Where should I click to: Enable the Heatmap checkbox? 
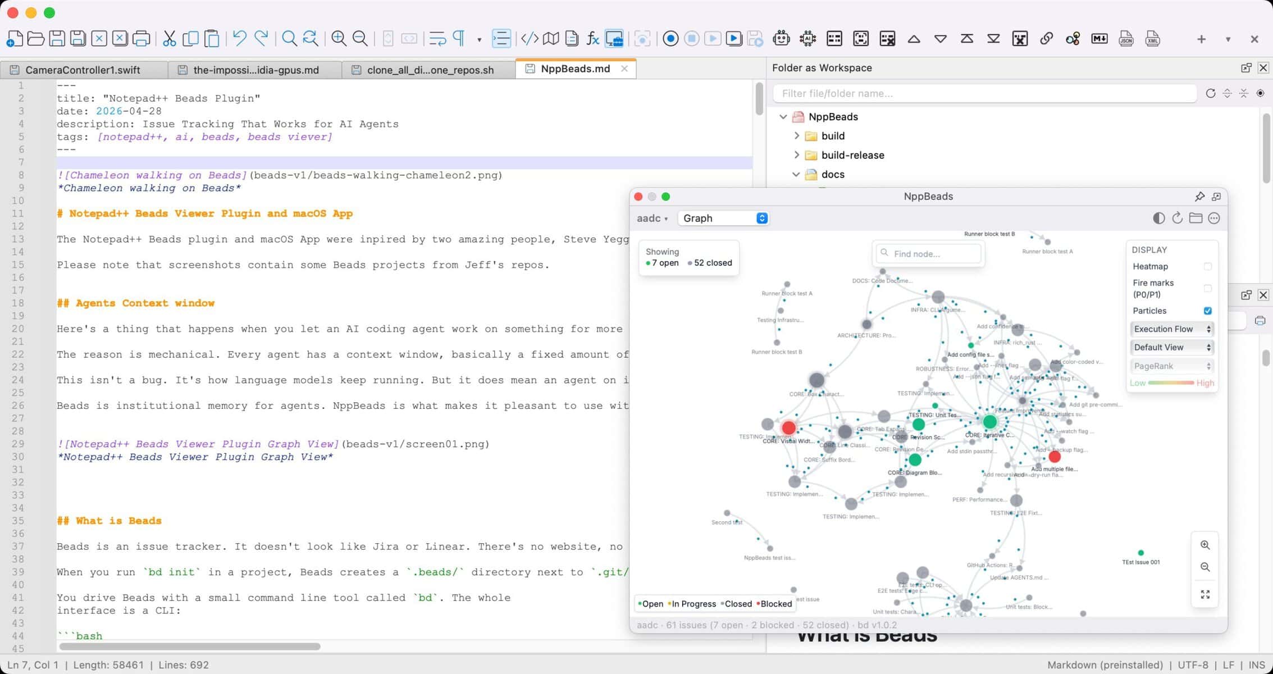click(1208, 267)
